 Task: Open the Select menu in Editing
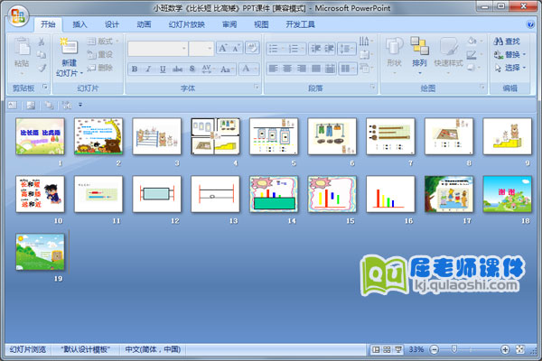coord(509,68)
